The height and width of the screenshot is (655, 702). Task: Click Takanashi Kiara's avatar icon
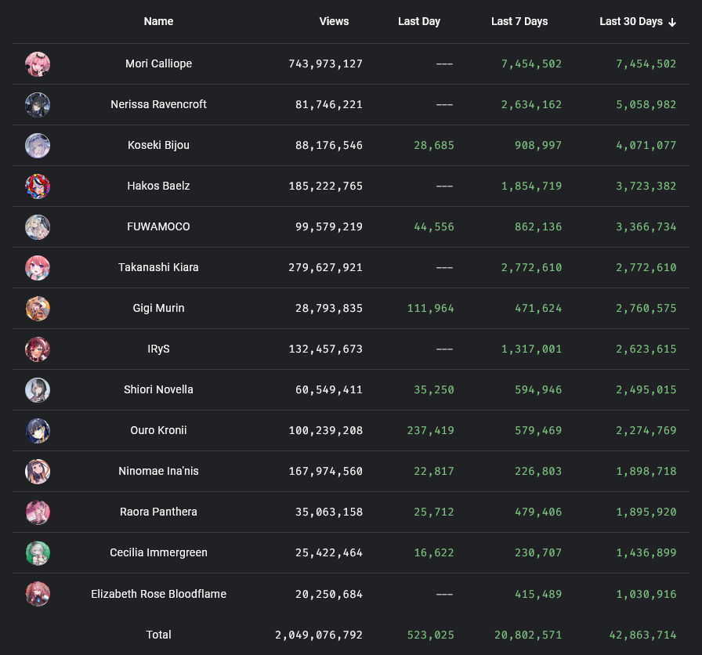[38, 268]
